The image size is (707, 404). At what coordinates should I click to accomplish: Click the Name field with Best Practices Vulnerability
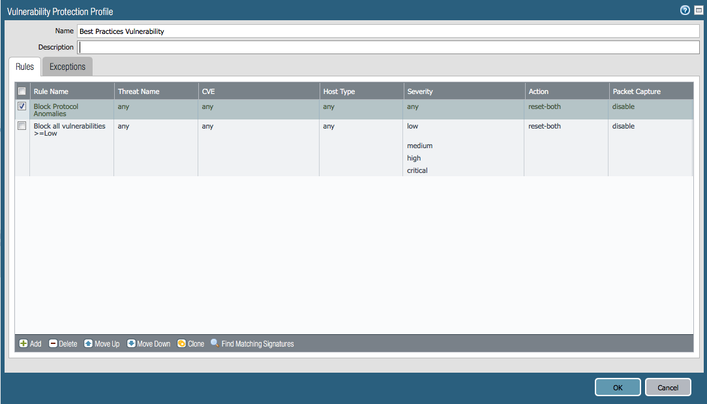(x=388, y=31)
